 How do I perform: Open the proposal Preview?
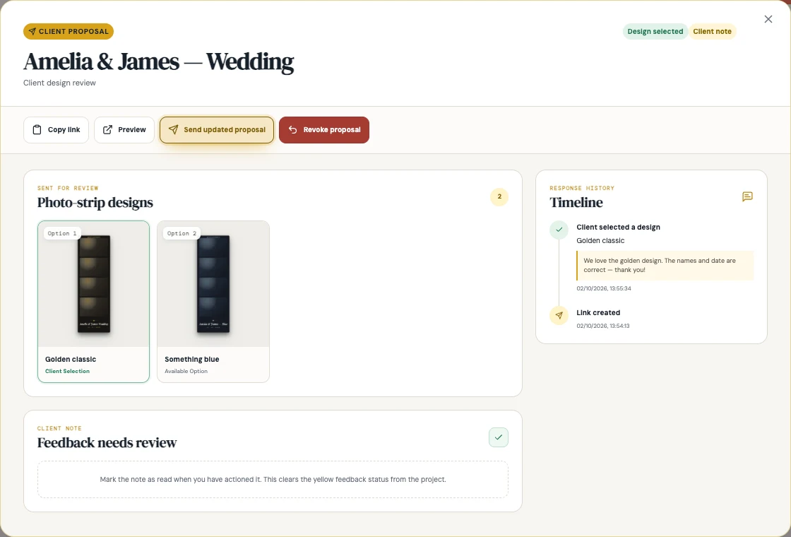pos(124,130)
